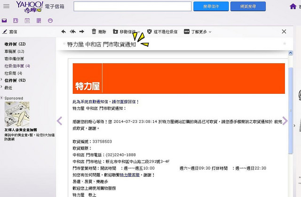This screenshot has width=301, height=197.
Task: Click the forward arrow icon
Action: point(82,31)
